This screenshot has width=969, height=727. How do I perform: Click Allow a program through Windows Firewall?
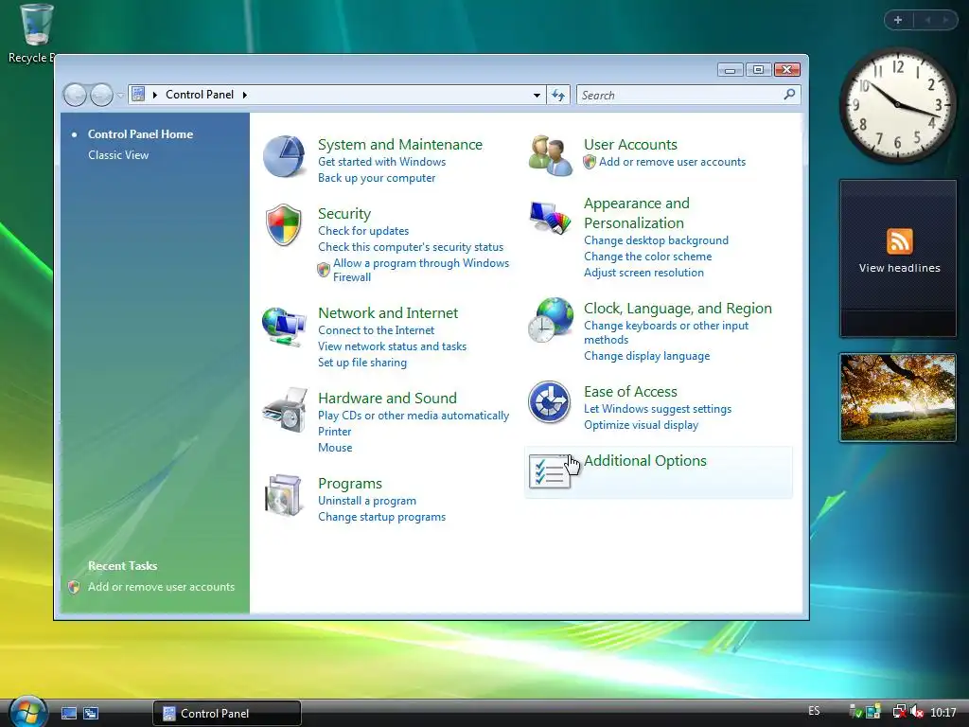[x=421, y=270]
